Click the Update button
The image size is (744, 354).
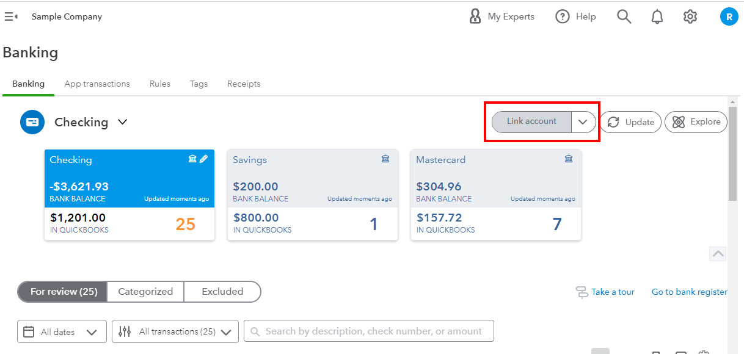click(630, 122)
